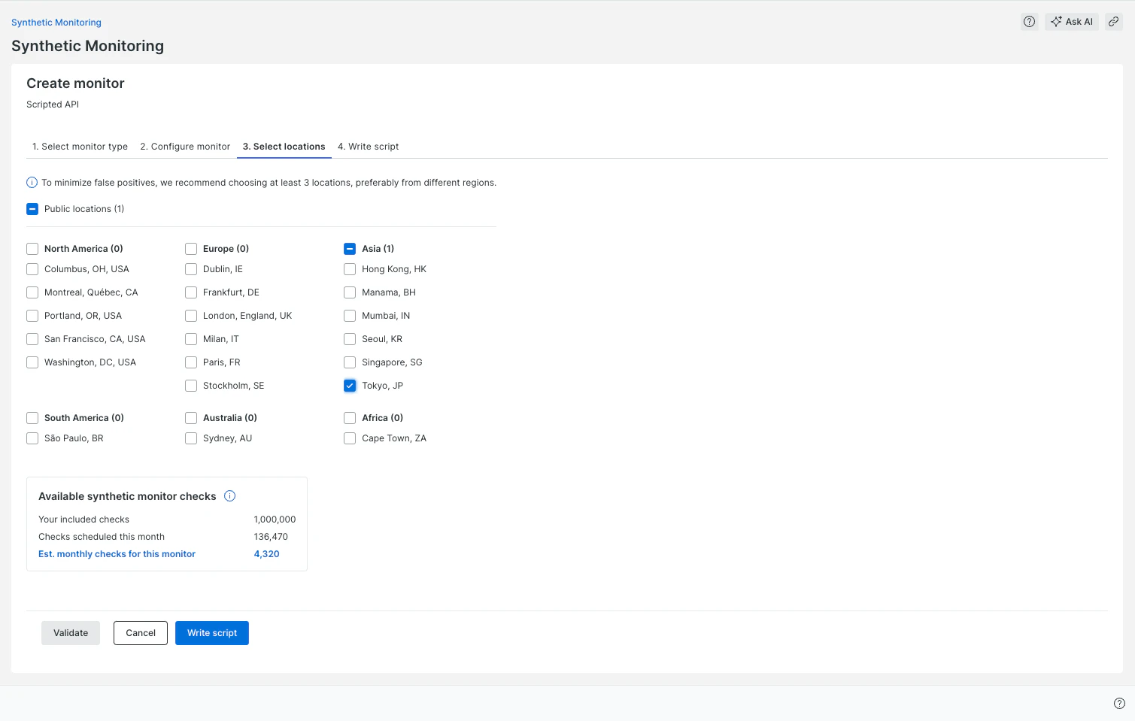Check Mumbai, IN location
The width and height of the screenshot is (1135, 721).
[350, 316]
